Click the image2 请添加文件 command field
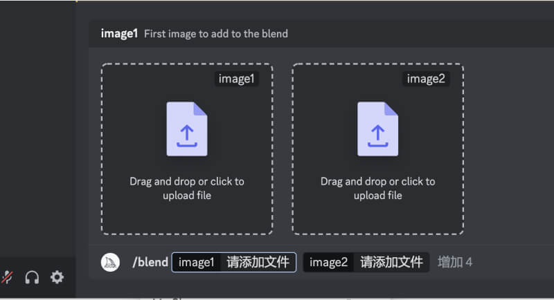Image resolution: width=554 pixels, height=300 pixels. [x=366, y=262]
